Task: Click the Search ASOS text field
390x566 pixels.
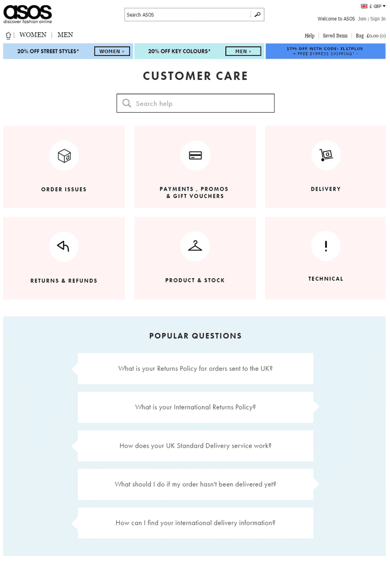Action: pos(187,15)
